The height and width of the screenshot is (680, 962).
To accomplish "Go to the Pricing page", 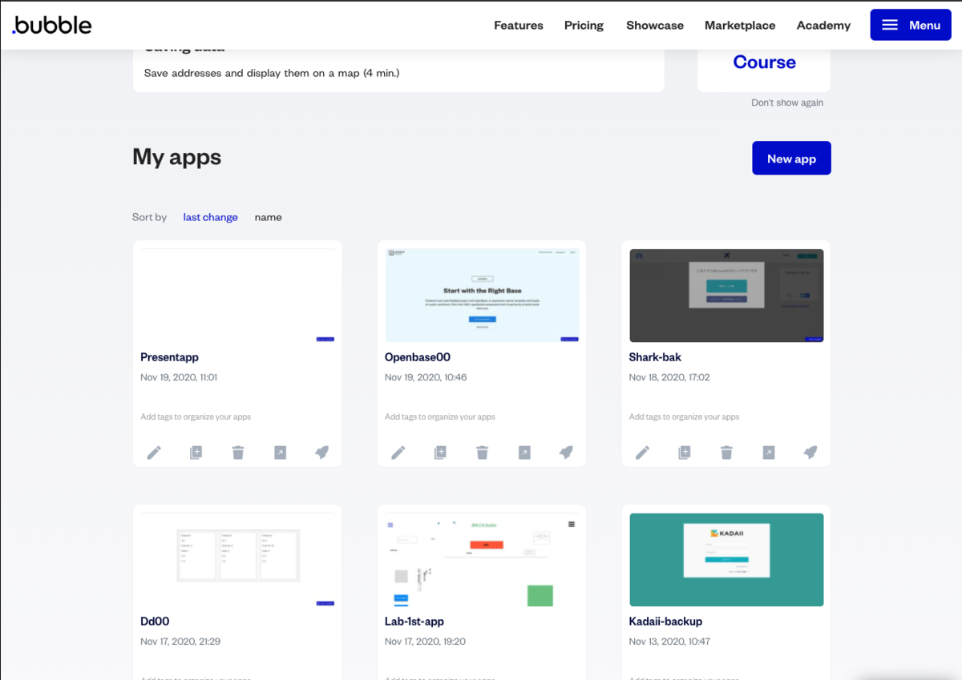I will click(584, 26).
